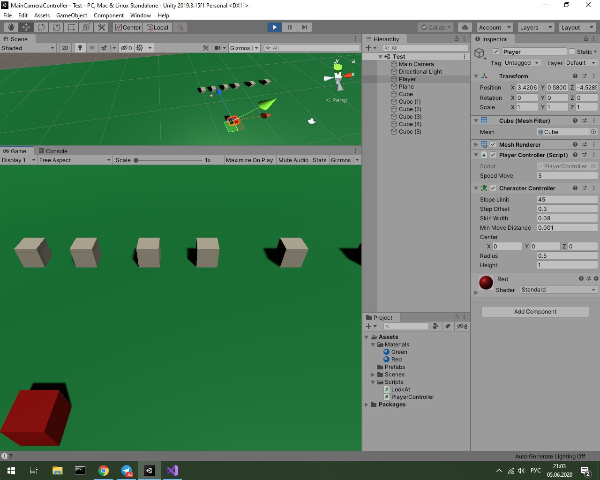Open scene effects layers icon

[104, 48]
